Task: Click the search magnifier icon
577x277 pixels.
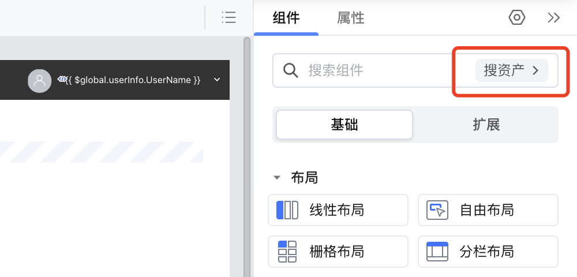Action: 291,70
